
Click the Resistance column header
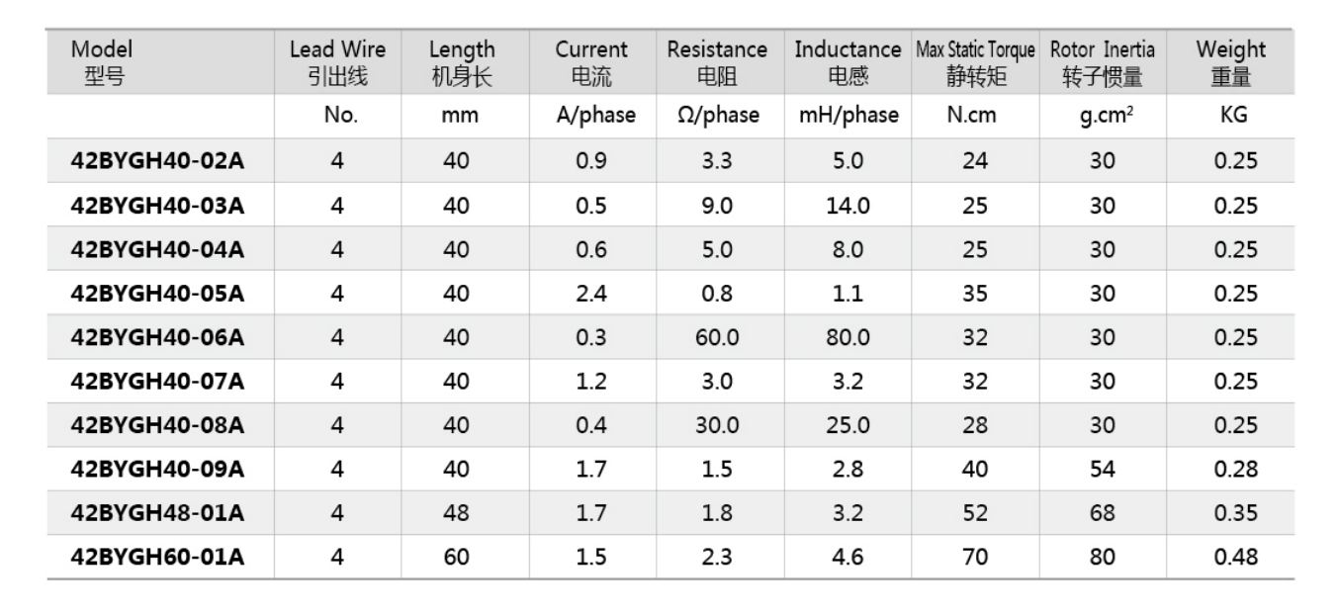[x=717, y=60]
